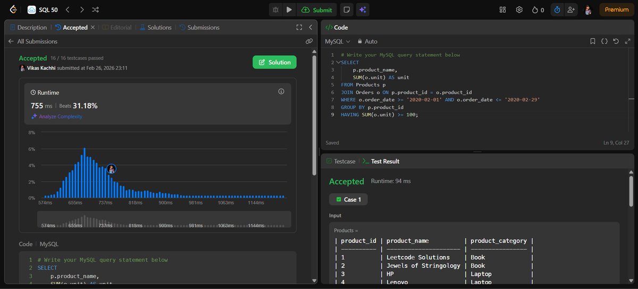638x289 pixels.
Task: Maximize the left panel with fullscreen icon
Action: pos(299,27)
